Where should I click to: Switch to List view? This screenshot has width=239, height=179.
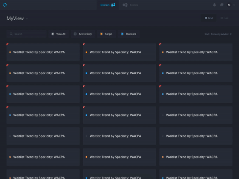pyautogui.click(x=224, y=18)
